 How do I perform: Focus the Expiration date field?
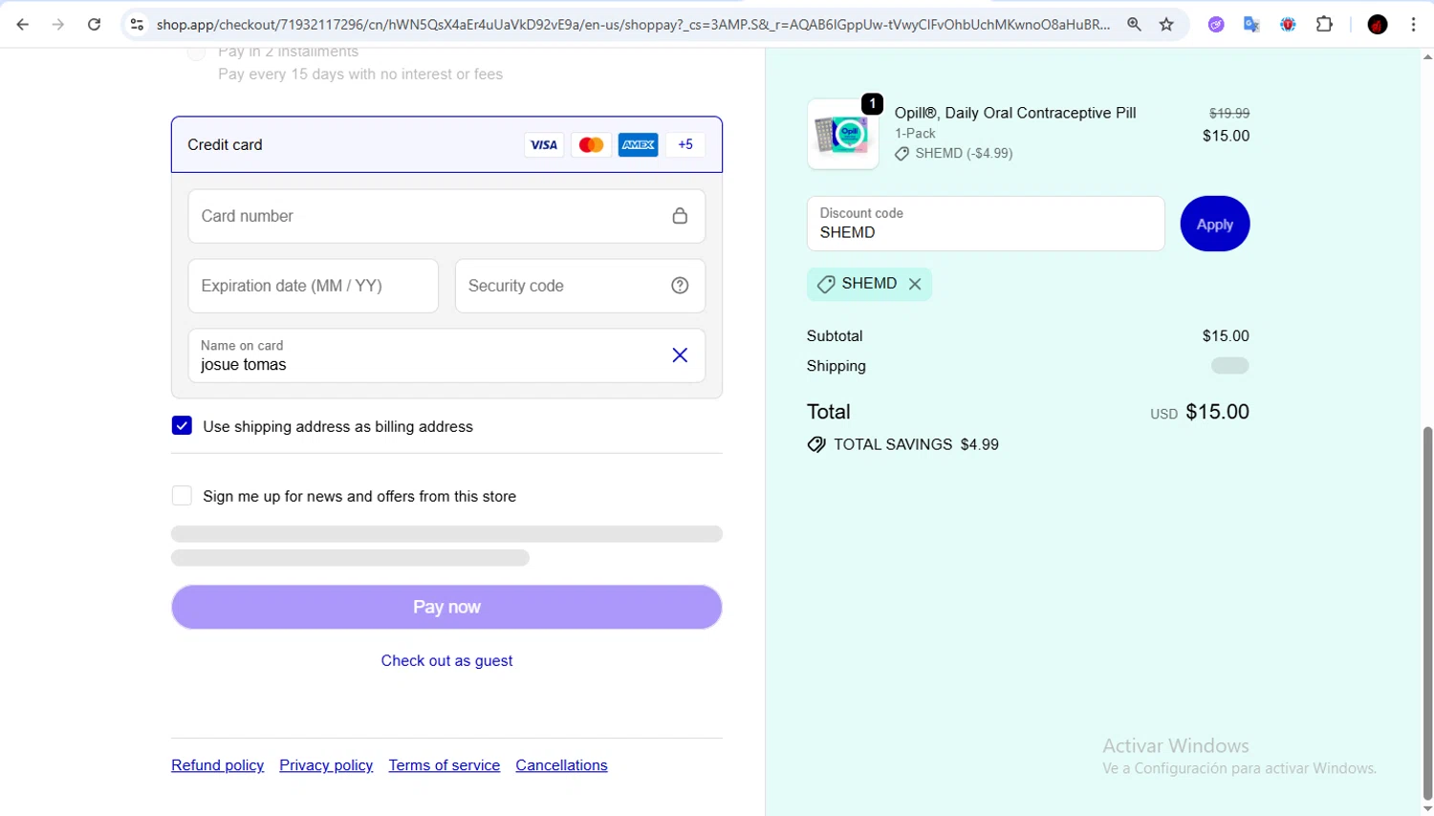314,286
